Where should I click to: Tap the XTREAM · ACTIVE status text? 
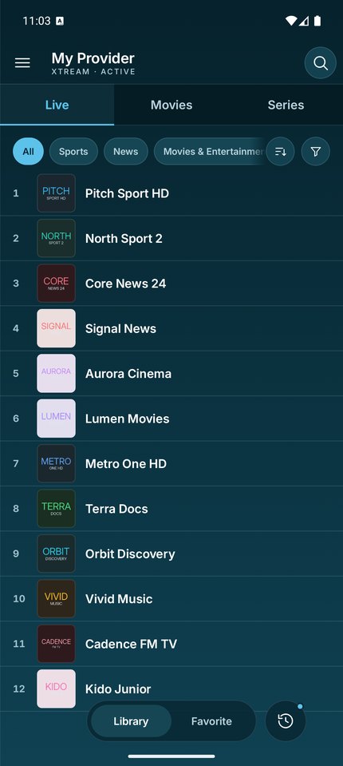pyautogui.click(x=93, y=72)
